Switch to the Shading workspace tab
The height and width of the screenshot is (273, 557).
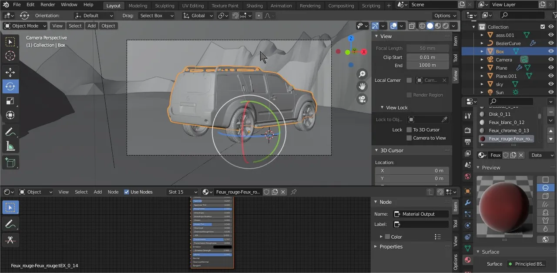pyautogui.click(x=255, y=6)
